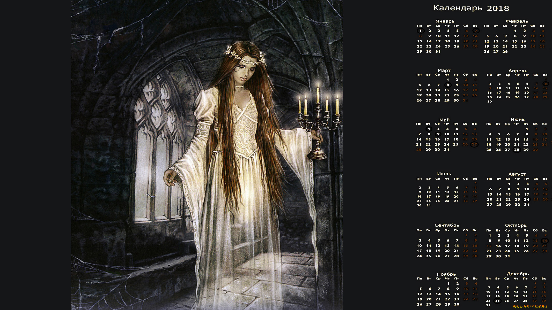Click the 'Календарь 2018' title text
Screen dimensions: 552x310
tap(471, 8)
